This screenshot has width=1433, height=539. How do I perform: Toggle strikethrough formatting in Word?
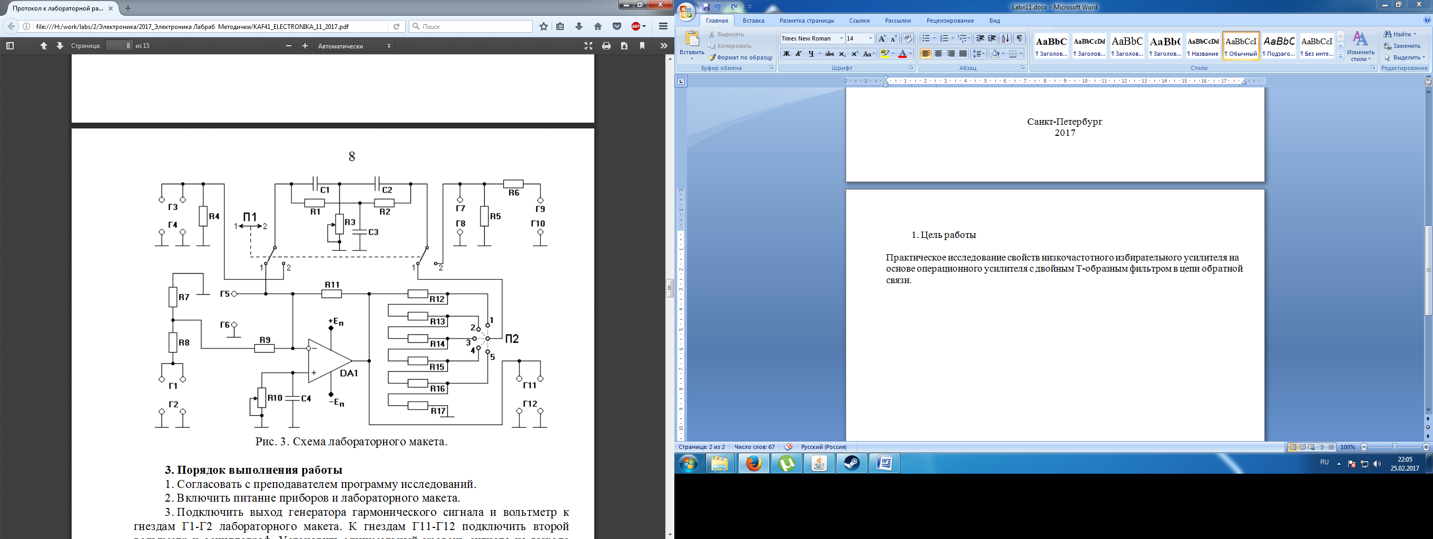click(829, 54)
